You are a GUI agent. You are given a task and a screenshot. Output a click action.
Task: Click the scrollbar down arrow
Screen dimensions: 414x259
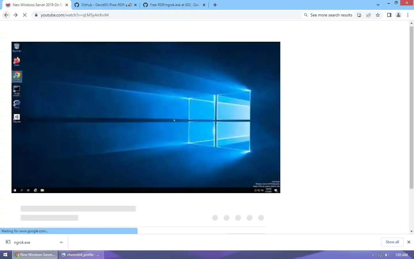tap(411, 231)
